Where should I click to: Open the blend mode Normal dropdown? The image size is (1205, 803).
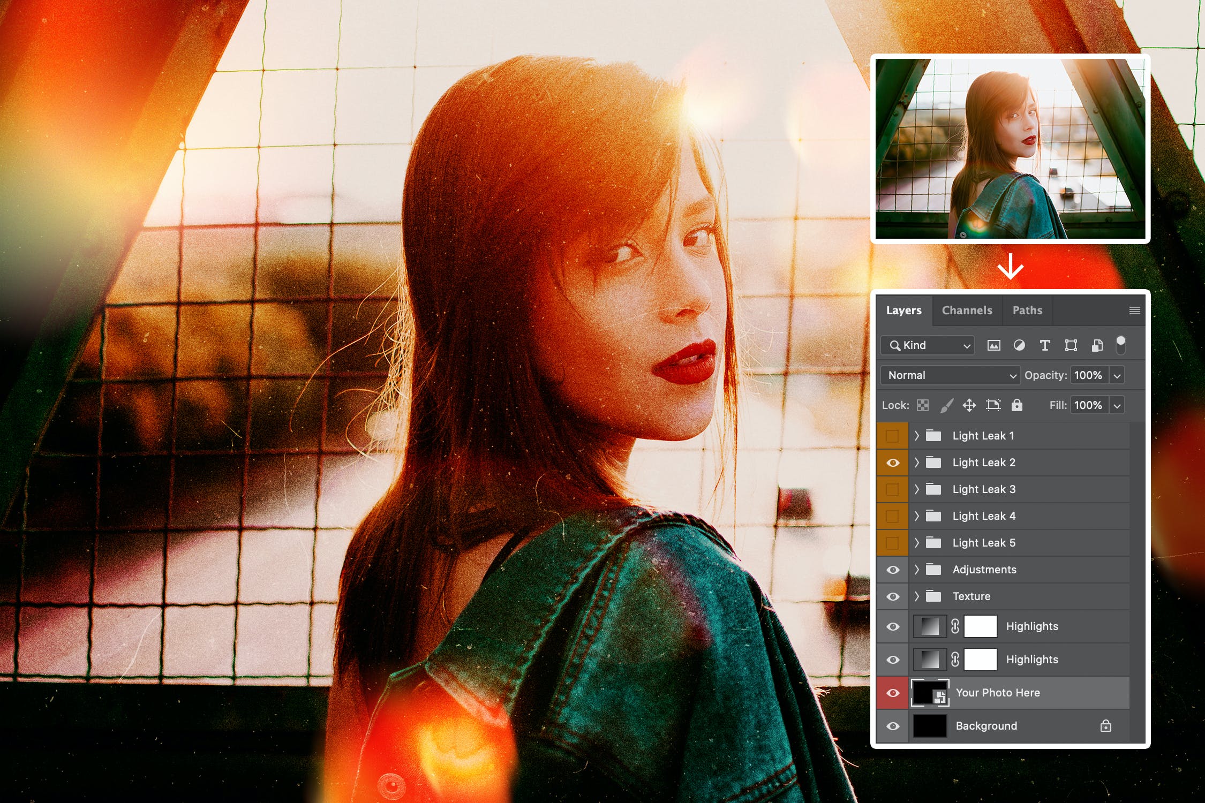[x=950, y=375]
